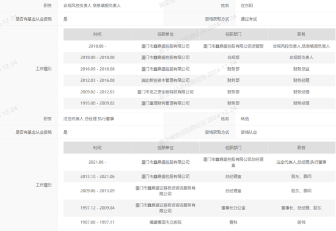Select the text '合规风控负责人 信息填报负责人' in the top 职务 row
This screenshot has width=336, height=231.
92,5
